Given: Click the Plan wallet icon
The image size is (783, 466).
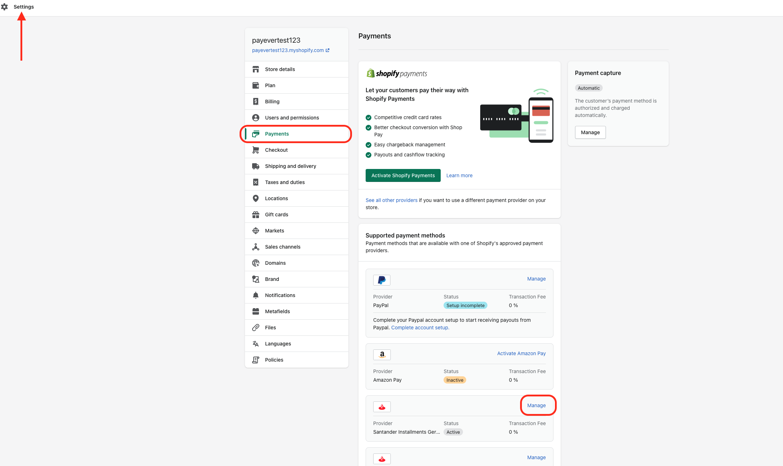Looking at the screenshot, I should [x=256, y=85].
